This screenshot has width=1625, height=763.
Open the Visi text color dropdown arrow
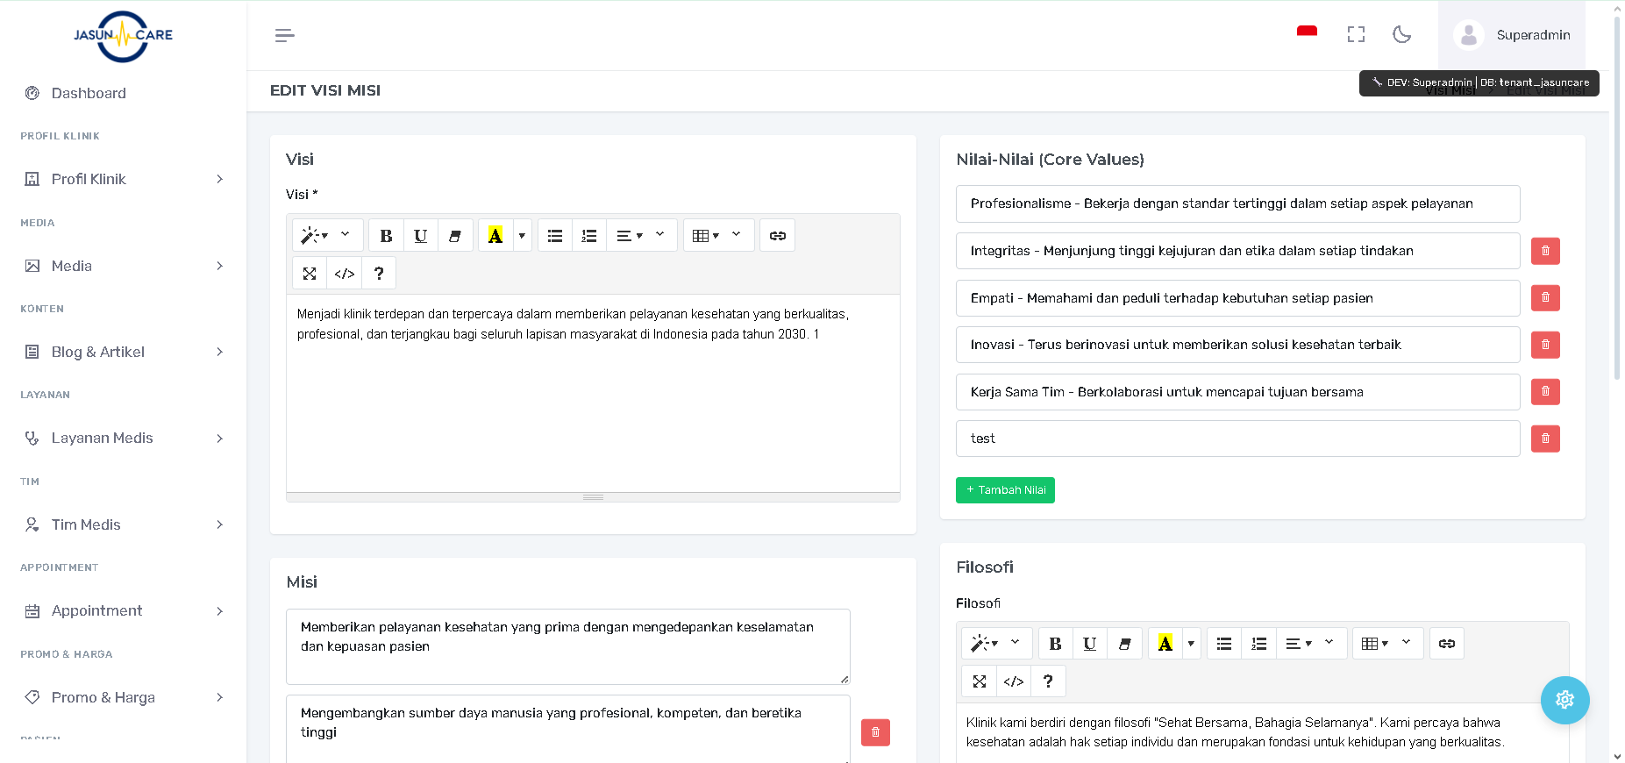pyautogui.click(x=522, y=236)
